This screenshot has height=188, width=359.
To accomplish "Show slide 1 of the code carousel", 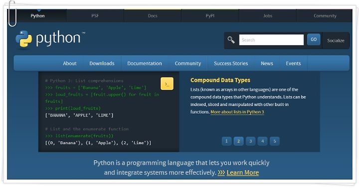I will [x=226, y=141].
